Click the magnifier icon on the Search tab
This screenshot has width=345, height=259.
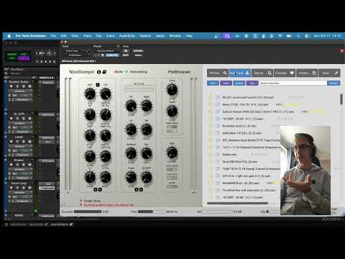[270, 73]
